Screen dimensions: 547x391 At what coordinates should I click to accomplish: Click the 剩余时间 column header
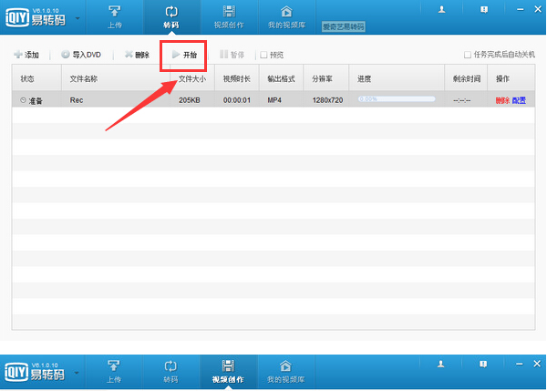(x=467, y=78)
